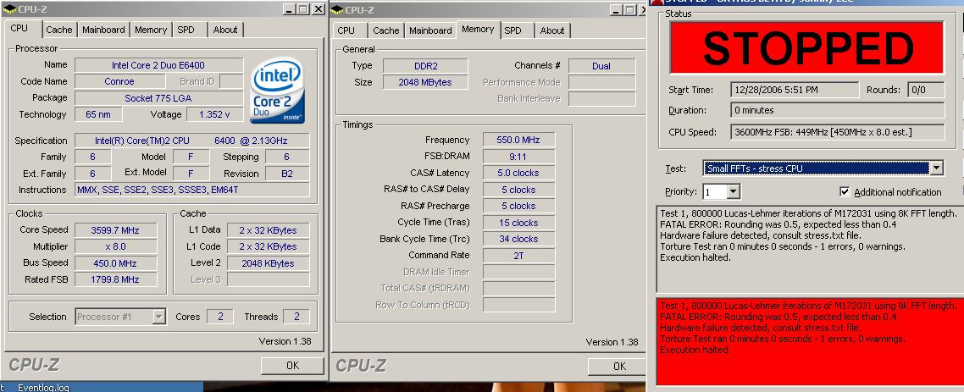Open Memory tab in left CPU-Z window
The image size is (964, 392).
point(151,30)
